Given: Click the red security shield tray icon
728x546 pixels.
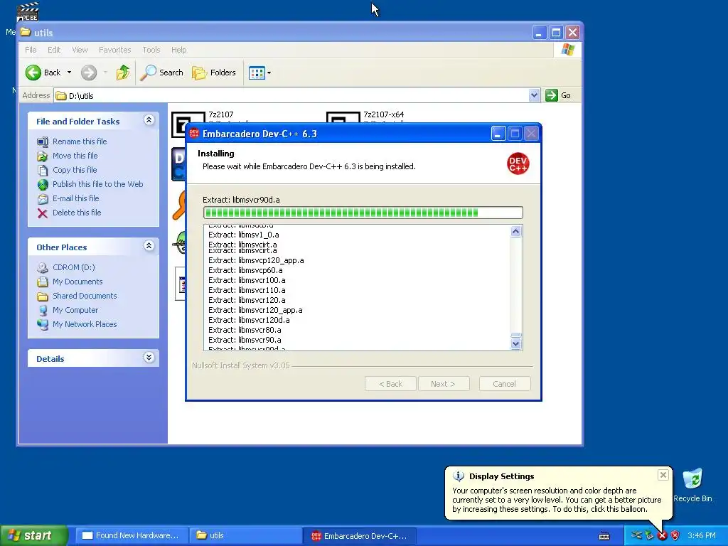Looking at the screenshot, I should (x=675, y=536).
